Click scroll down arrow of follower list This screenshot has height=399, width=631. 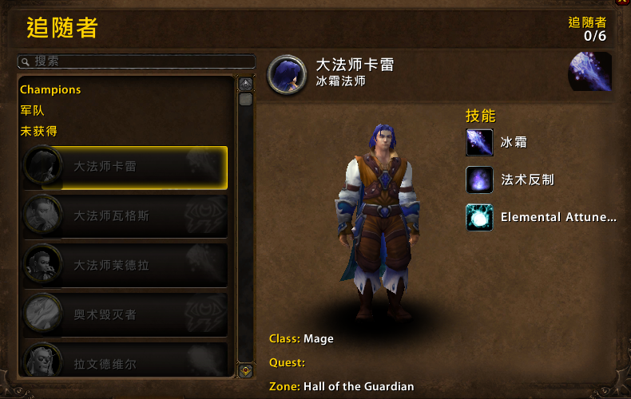point(245,370)
